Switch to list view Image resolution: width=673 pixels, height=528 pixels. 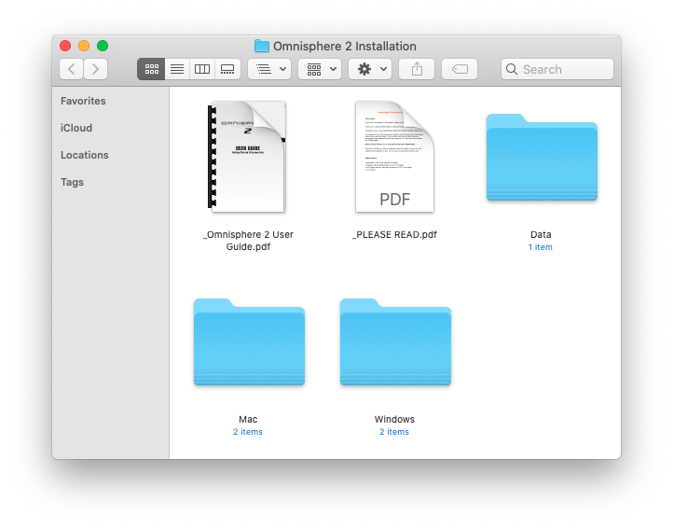point(177,69)
